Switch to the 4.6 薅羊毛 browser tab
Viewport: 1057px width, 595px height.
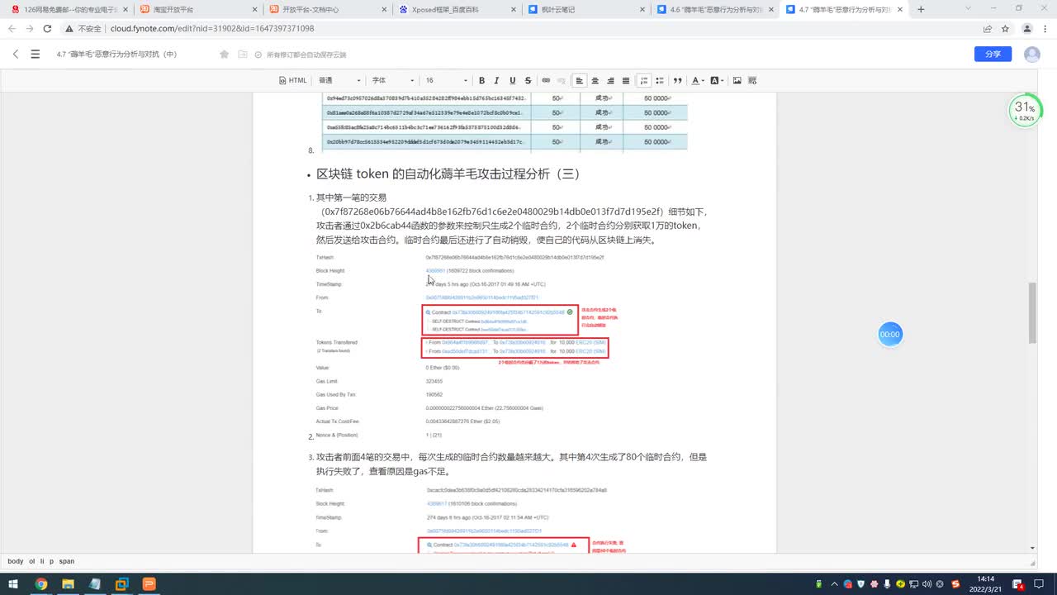(717, 9)
